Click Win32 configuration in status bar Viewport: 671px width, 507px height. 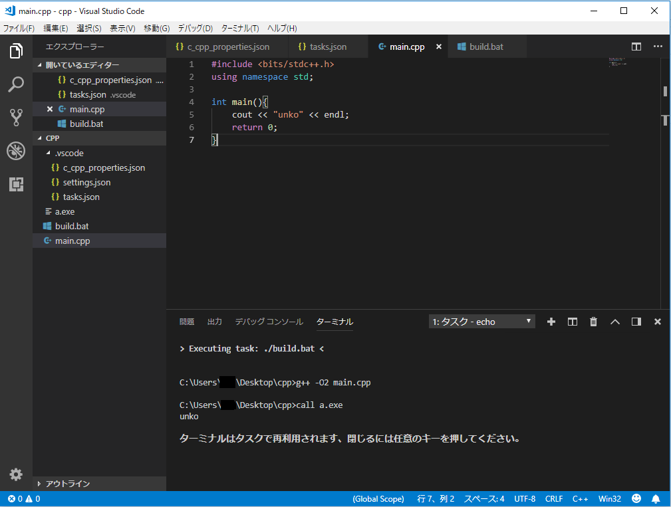(x=609, y=498)
